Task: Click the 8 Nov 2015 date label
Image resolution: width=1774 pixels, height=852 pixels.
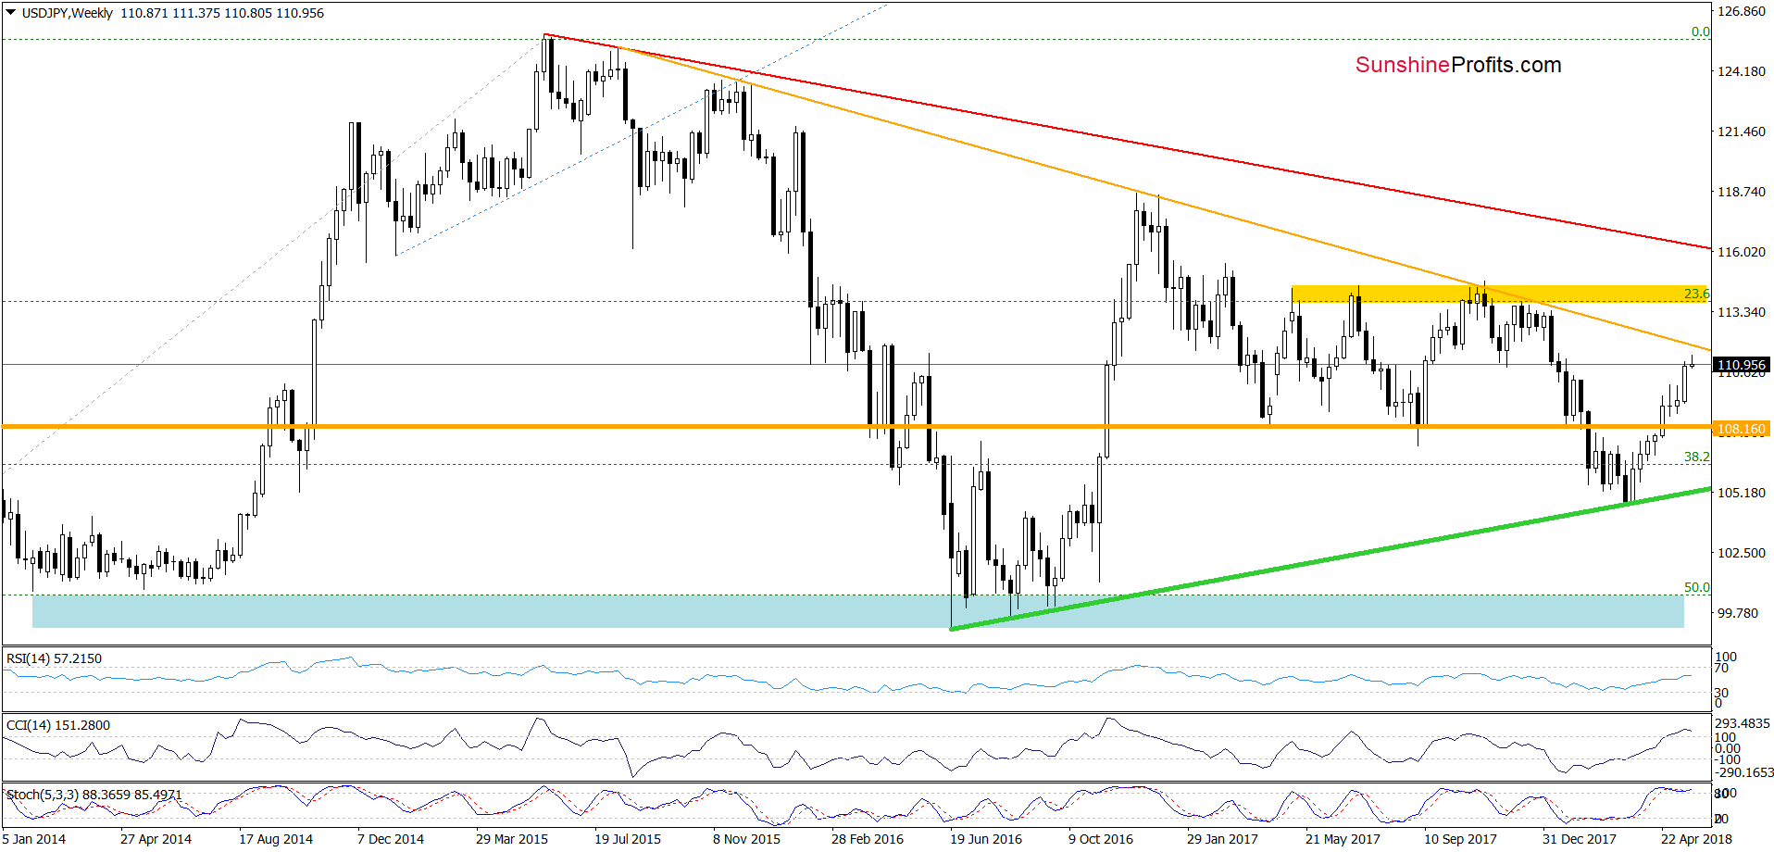Action: (746, 839)
